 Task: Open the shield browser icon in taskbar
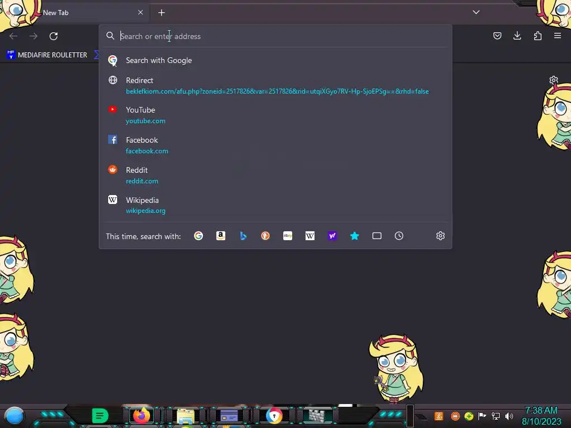pyautogui.click(x=274, y=416)
